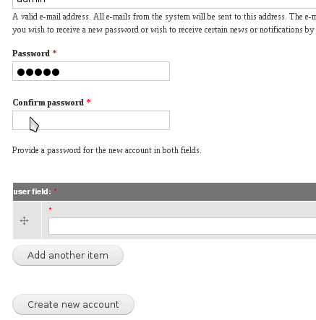This screenshot has width=316, height=320.
Task: Click the bold Password label
Action: pos(31,53)
